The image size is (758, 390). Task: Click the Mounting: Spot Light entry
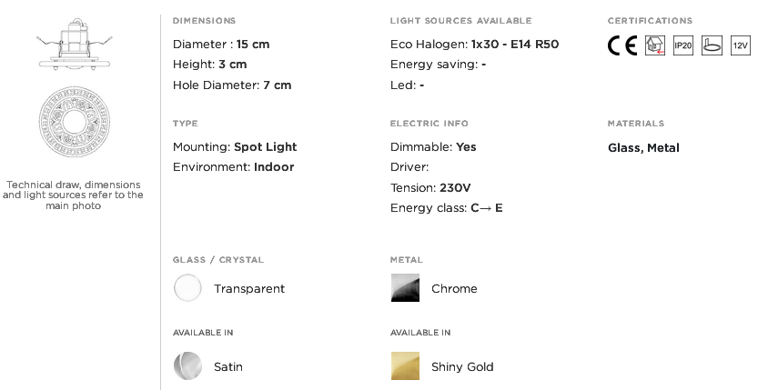[235, 147]
